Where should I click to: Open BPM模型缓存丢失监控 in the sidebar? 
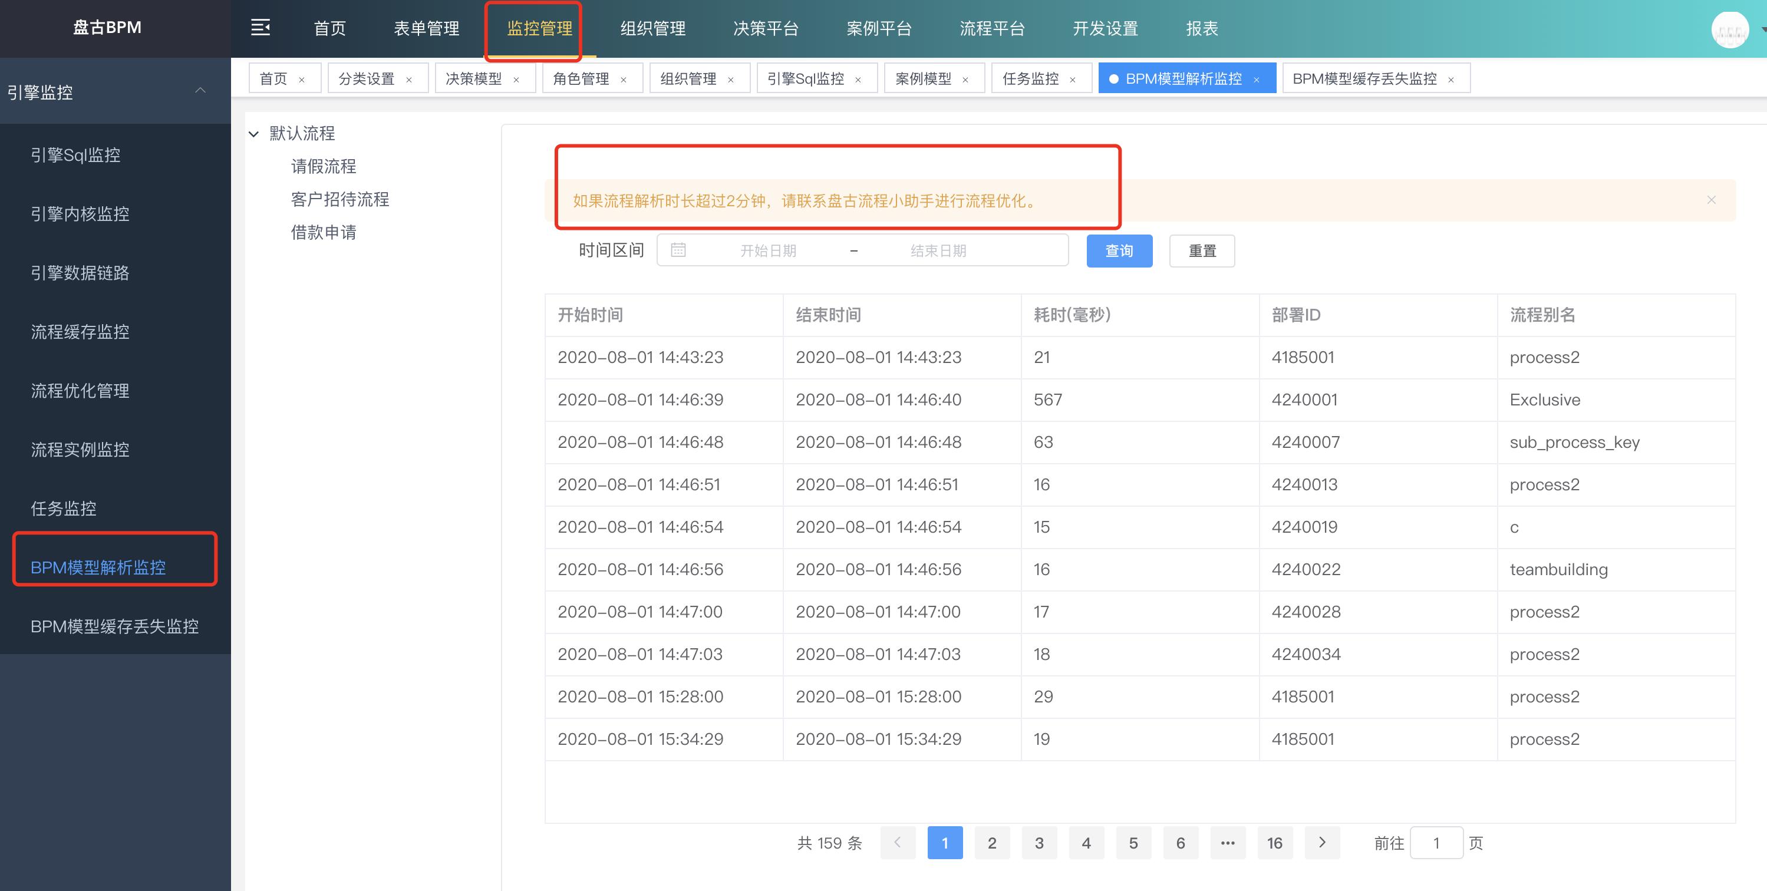pyautogui.click(x=116, y=626)
